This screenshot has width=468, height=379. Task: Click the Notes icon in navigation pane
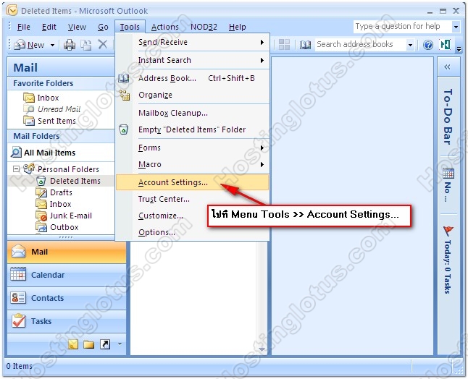click(73, 344)
